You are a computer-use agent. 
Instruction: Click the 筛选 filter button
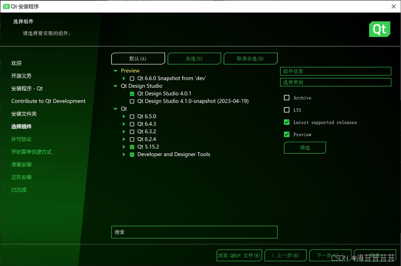(305, 148)
